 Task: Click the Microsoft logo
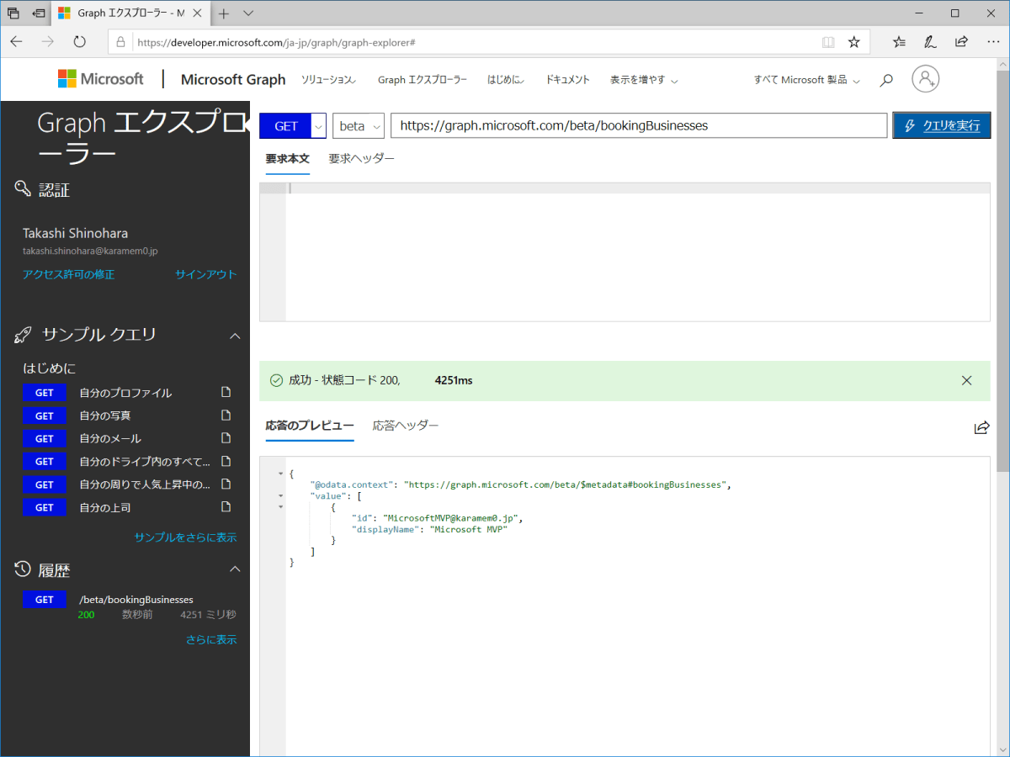coord(101,79)
